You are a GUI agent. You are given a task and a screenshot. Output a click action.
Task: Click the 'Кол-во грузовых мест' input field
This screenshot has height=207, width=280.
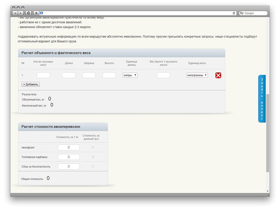coord(43,75)
